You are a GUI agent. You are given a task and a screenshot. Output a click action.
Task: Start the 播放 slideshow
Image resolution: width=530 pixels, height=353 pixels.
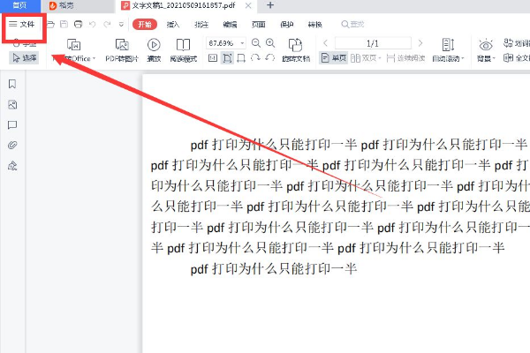(154, 50)
